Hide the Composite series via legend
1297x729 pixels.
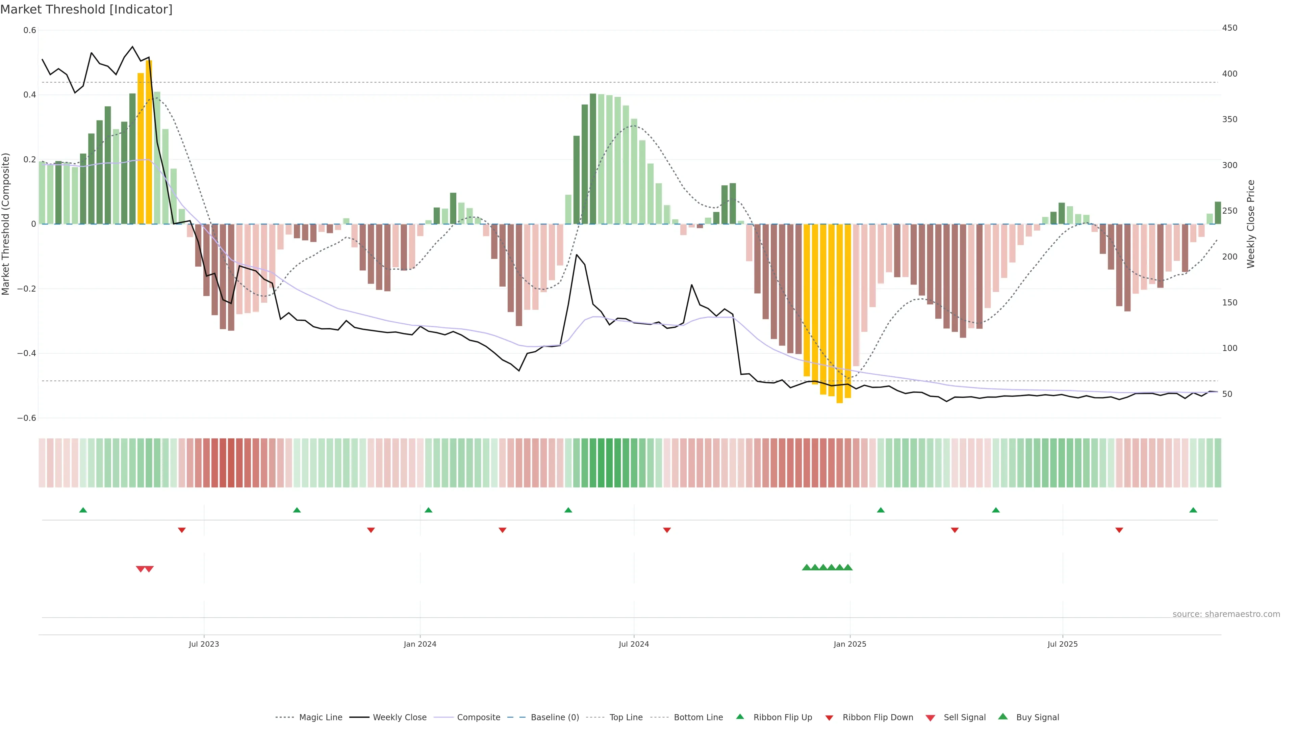pyautogui.click(x=478, y=717)
